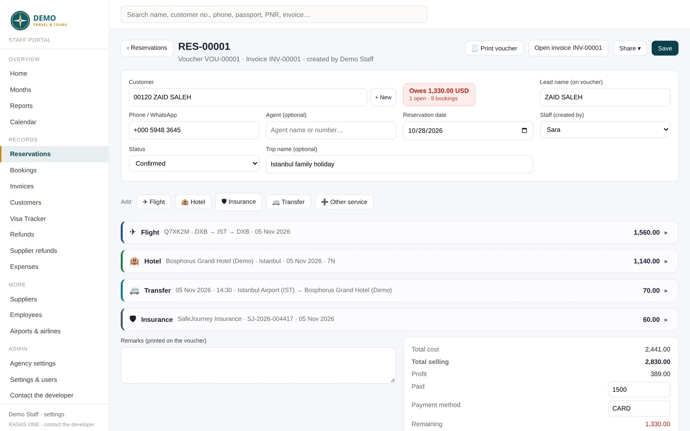Viewport: 690px width, 431px height.
Task: Expand the Transfer row arrow at 70.00
Action: pos(666,291)
